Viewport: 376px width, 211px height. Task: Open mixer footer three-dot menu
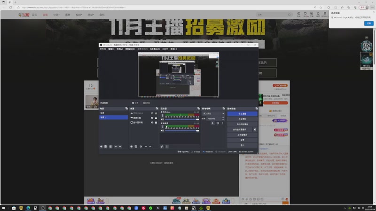click(x=167, y=146)
